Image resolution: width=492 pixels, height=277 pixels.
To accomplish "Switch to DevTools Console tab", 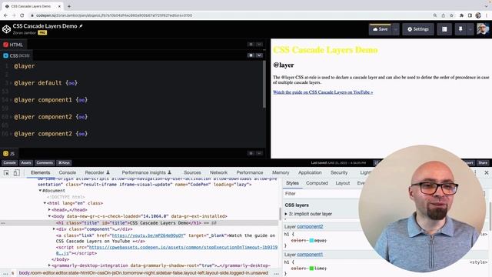I will pos(68,172).
